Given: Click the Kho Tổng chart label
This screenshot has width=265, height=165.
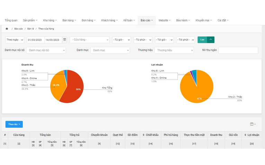Looking at the screenshot, I should click(x=107, y=88).
